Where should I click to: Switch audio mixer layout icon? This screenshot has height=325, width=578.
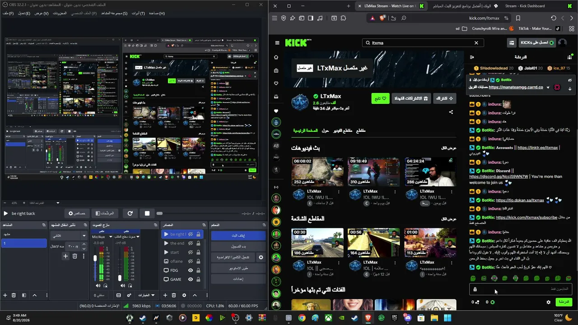click(x=118, y=295)
